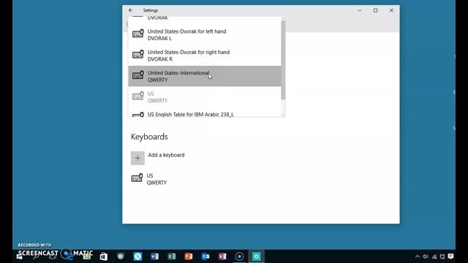Screen dimensions: 468x263
Task: Click the keyboard list scrollbar thumb
Action: (283, 60)
